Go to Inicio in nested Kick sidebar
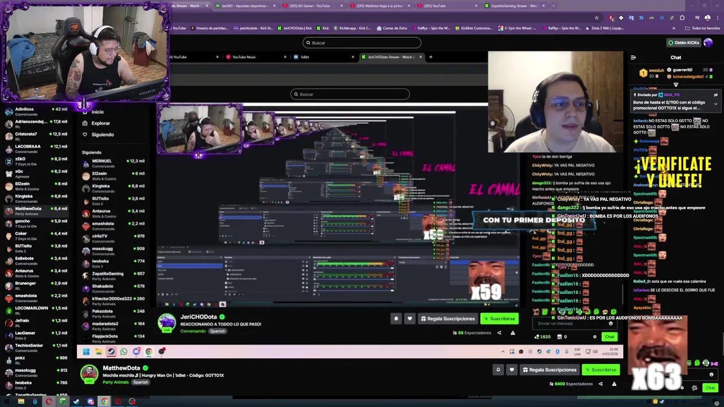Image resolution: width=724 pixels, height=407 pixels. (x=94, y=112)
